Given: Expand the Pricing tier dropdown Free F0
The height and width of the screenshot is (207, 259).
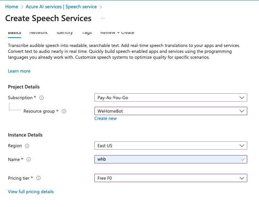Looking at the screenshot, I should tap(170, 178).
